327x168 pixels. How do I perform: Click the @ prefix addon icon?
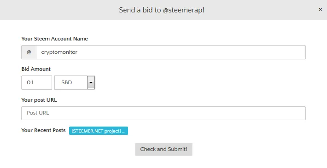(29, 52)
